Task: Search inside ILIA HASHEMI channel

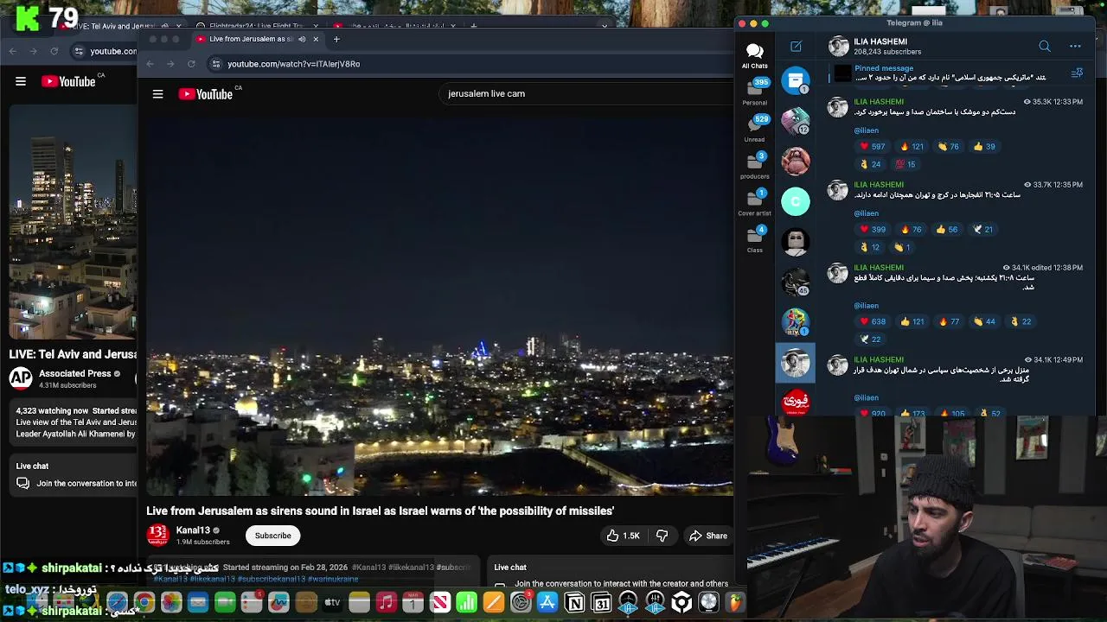Action: [1045, 47]
